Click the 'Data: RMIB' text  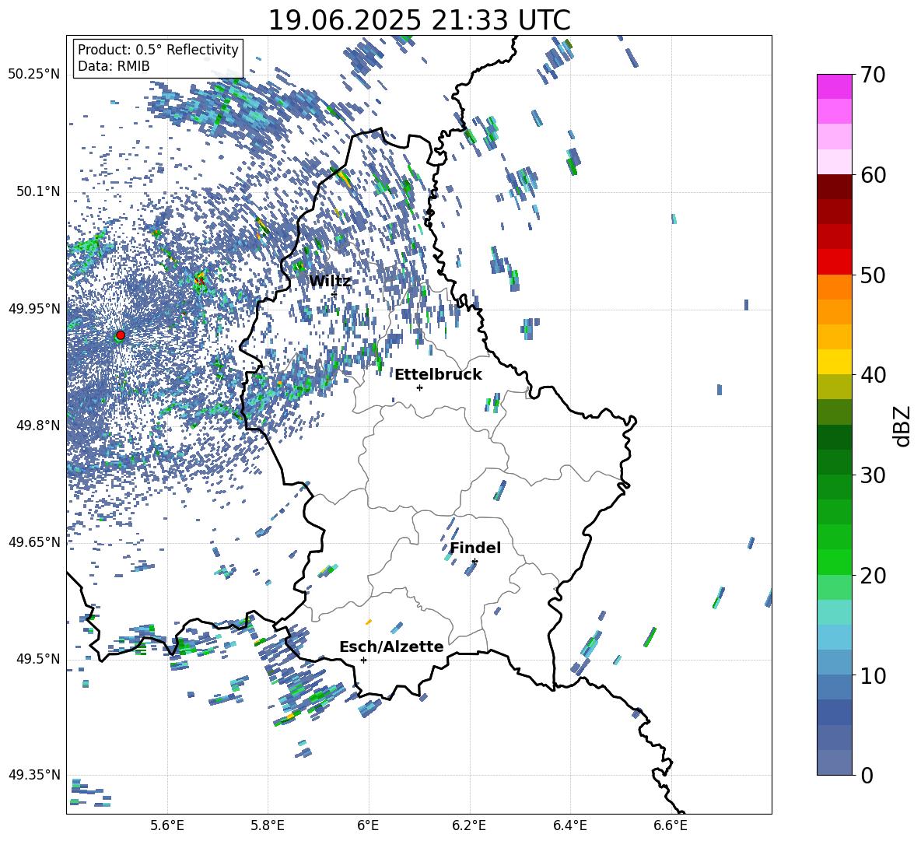pos(114,66)
